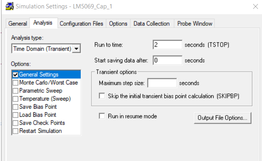Toggle the Restart Simulation checkbox
This screenshot has height=161, width=262.
(16, 131)
